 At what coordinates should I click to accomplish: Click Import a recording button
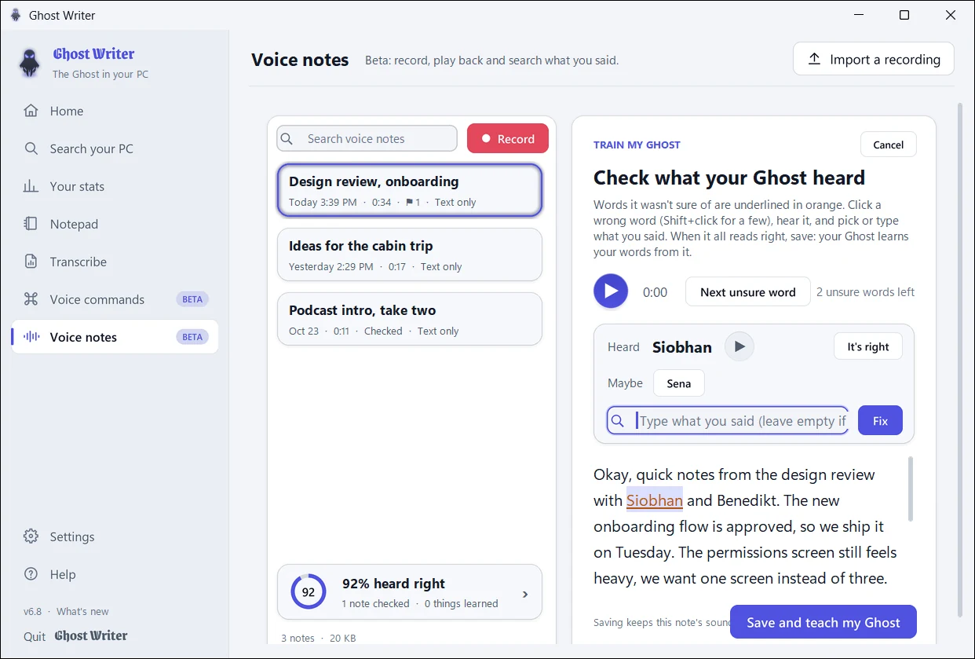pos(873,59)
